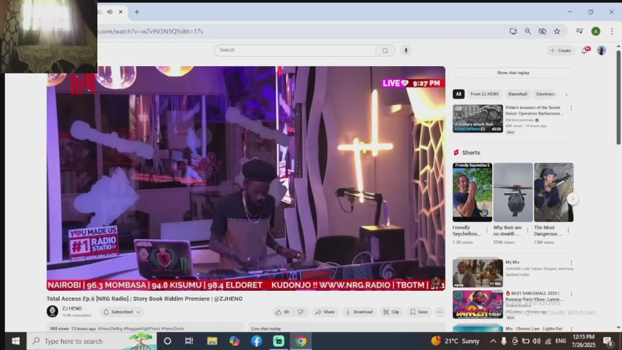Open the 'Why their are no stealth' short

coord(513,192)
